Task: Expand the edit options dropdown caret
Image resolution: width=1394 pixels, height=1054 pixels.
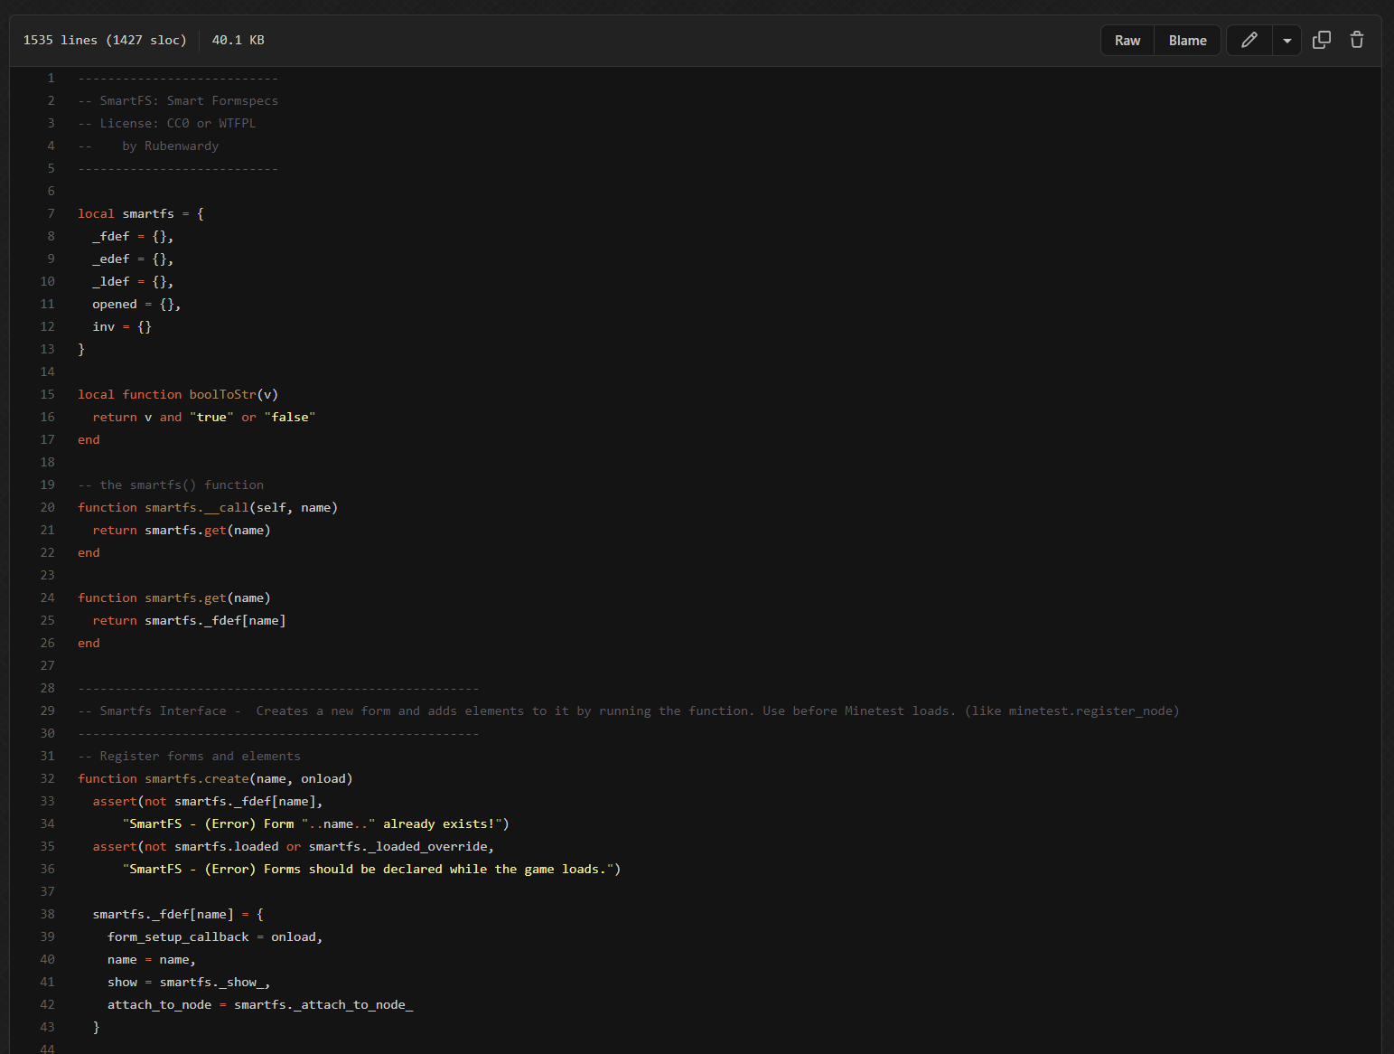Action: tap(1286, 41)
